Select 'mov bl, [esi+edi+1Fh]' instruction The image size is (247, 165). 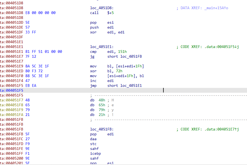point(117,66)
